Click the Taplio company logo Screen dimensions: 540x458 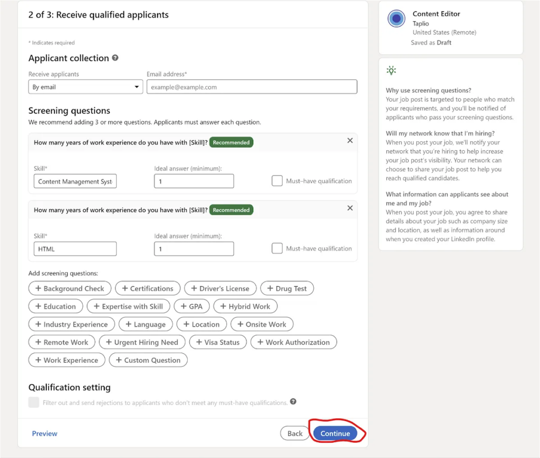pos(396,19)
